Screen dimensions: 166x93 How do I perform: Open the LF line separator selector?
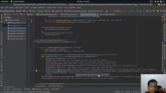[x=122, y=92]
